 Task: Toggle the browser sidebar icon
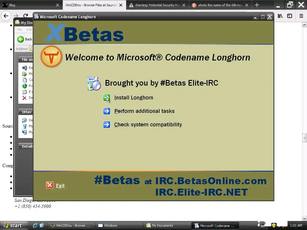pos(290,16)
